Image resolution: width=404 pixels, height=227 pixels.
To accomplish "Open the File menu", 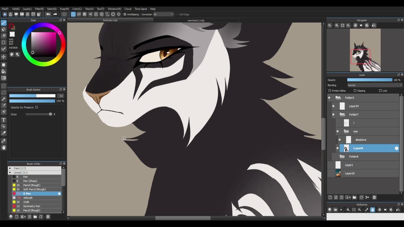I will point(5,9).
